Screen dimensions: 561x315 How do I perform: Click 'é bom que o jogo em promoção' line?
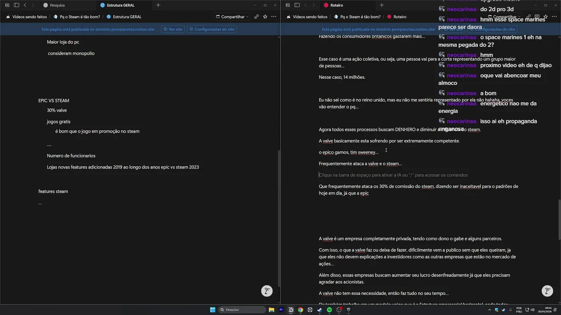tap(97, 131)
